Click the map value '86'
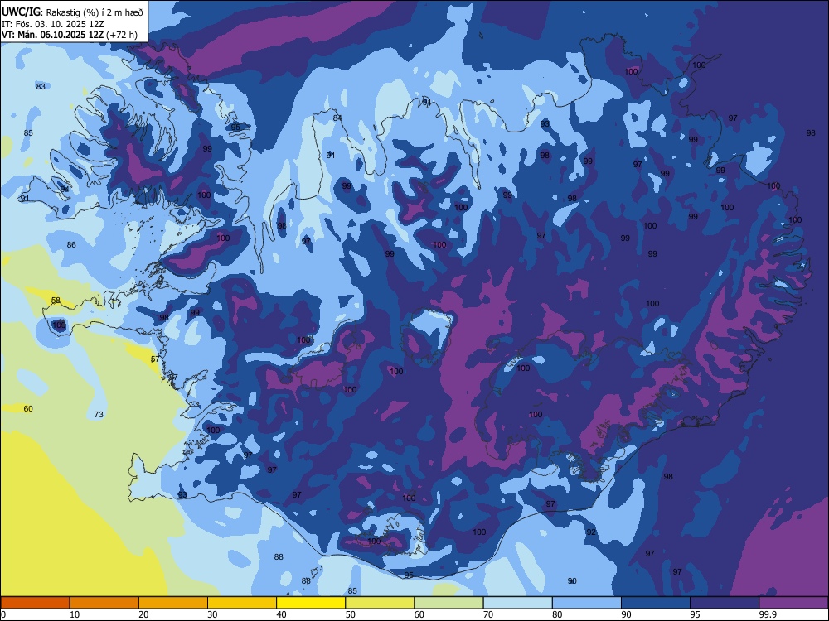The width and height of the screenshot is (829, 621). pos(71,244)
